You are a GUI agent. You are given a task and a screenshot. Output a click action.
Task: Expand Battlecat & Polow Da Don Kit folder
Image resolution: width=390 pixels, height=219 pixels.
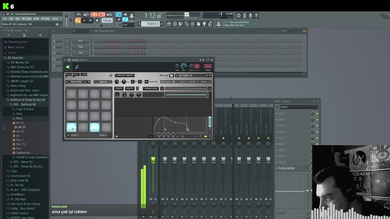tap(28, 100)
